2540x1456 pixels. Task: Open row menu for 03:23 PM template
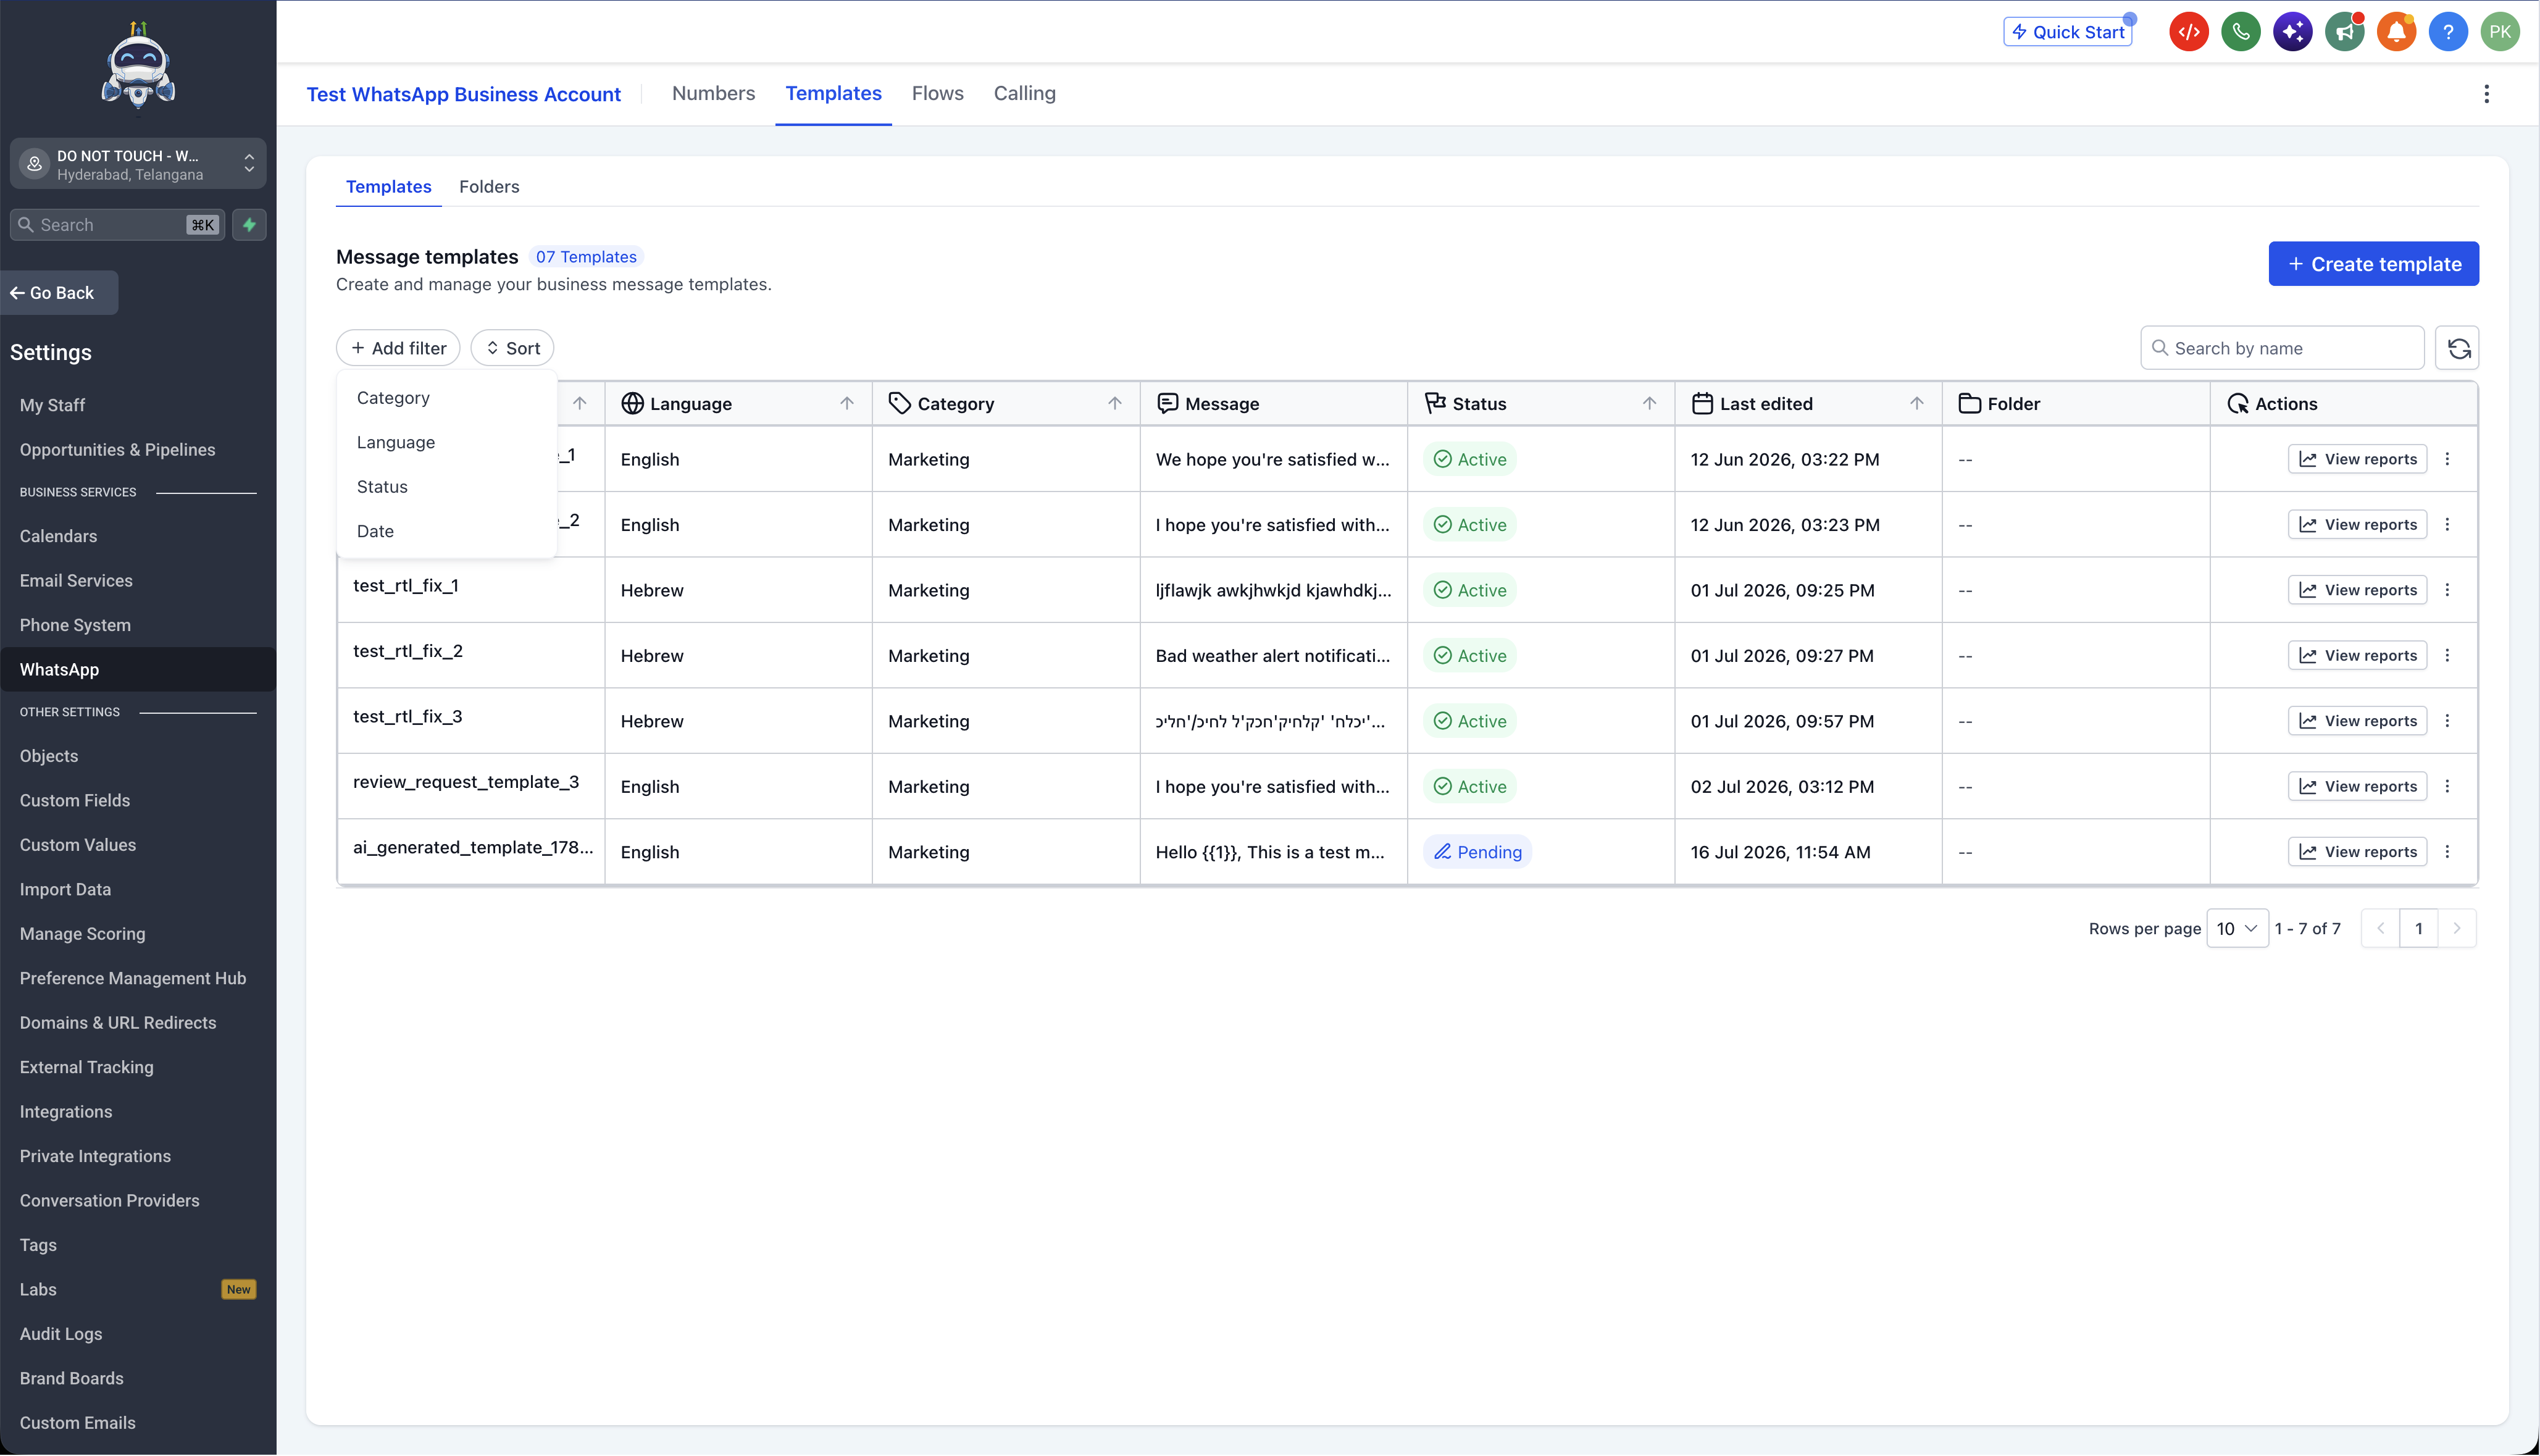pos(2447,524)
